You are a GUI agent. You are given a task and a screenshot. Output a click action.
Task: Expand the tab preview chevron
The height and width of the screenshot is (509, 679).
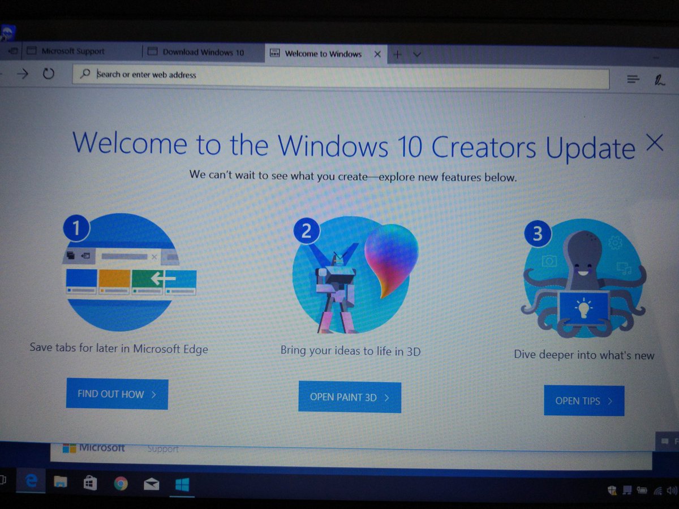(x=417, y=54)
